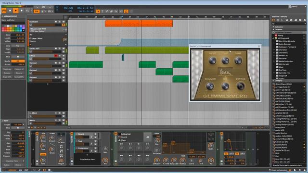Select the orange BazilleCM clip in the arranger
The width and height of the screenshot is (308, 173).
(139, 24)
